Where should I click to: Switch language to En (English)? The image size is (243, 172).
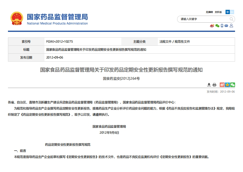tap(232, 12)
